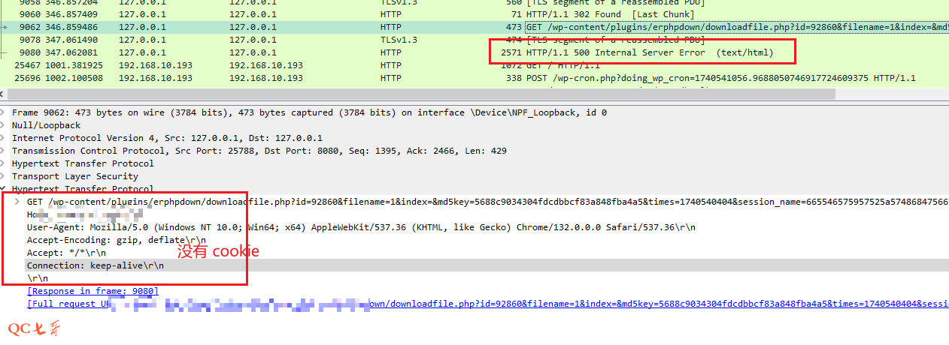
Task: Expand Transmission Control Protocol section
Action: [x=5, y=151]
